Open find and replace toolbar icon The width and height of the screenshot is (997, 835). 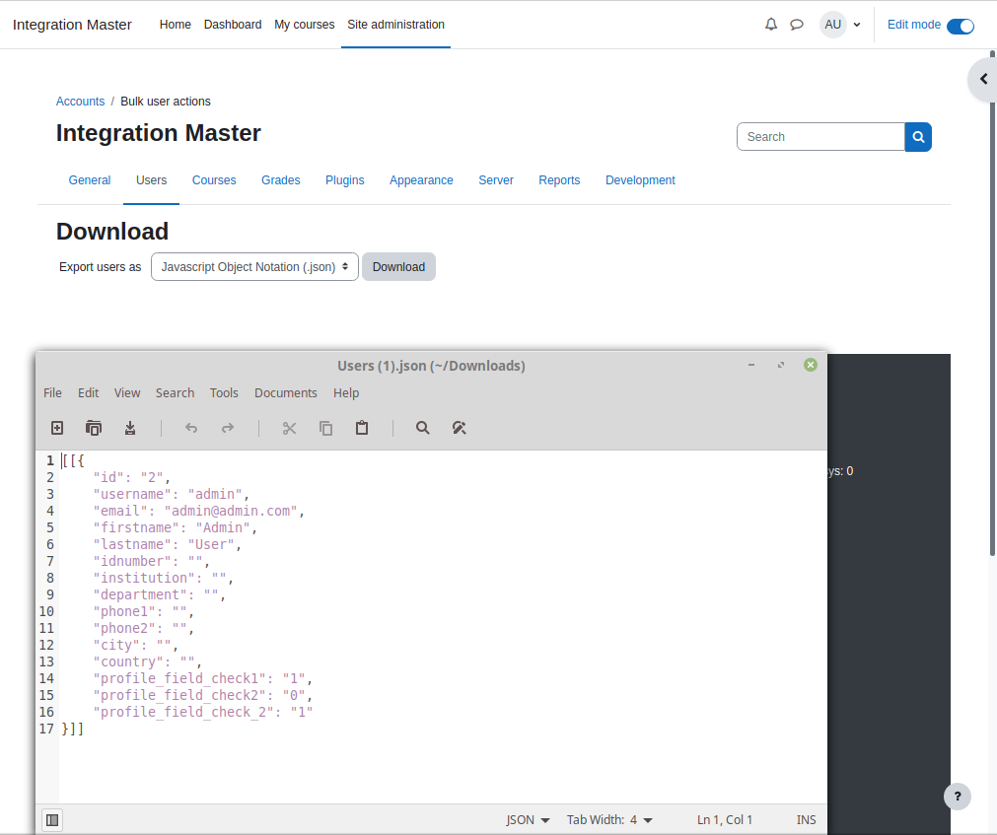point(460,428)
